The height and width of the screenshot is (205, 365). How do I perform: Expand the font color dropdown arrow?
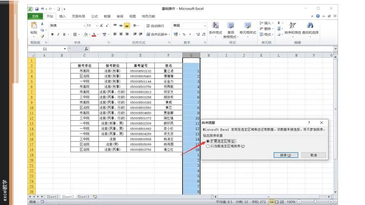[98, 35]
